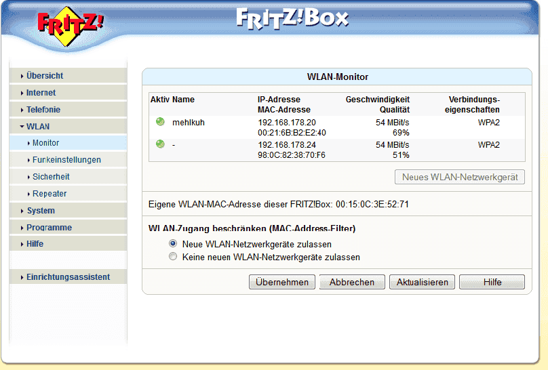Viewport: 548px width, 370px height.
Task: Click the Hilfe button at the bottom
Action: pyautogui.click(x=492, y=282)
